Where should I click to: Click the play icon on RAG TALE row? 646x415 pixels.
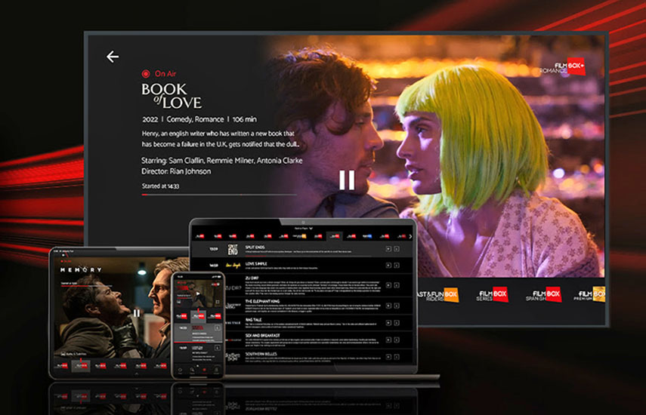tap(388, 323)
